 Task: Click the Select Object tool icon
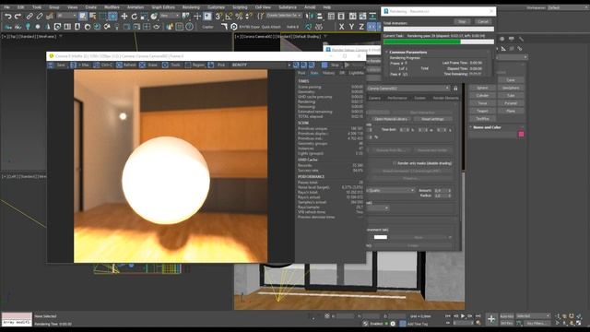[83, 17]
